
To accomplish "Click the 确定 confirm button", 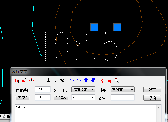I will click(x=152, y=89).
